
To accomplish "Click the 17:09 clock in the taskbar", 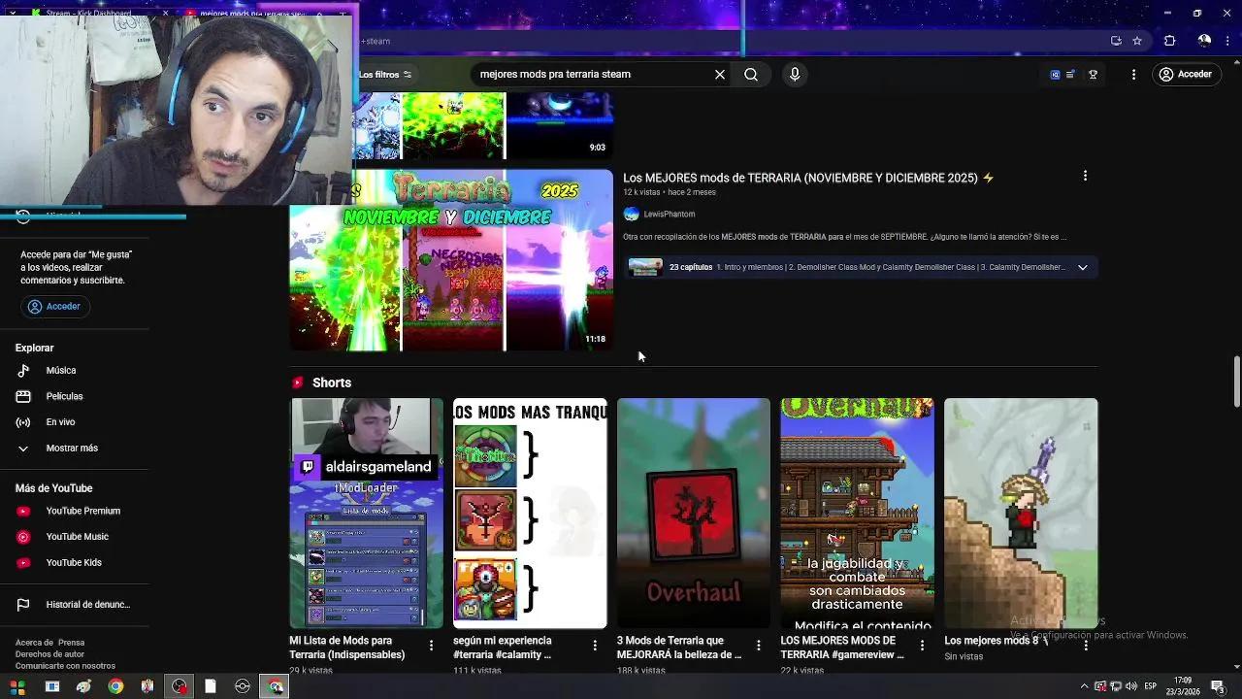I will click(1183, 686).
